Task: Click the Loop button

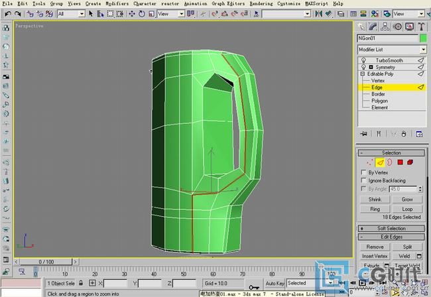Action: pos(407,209)
